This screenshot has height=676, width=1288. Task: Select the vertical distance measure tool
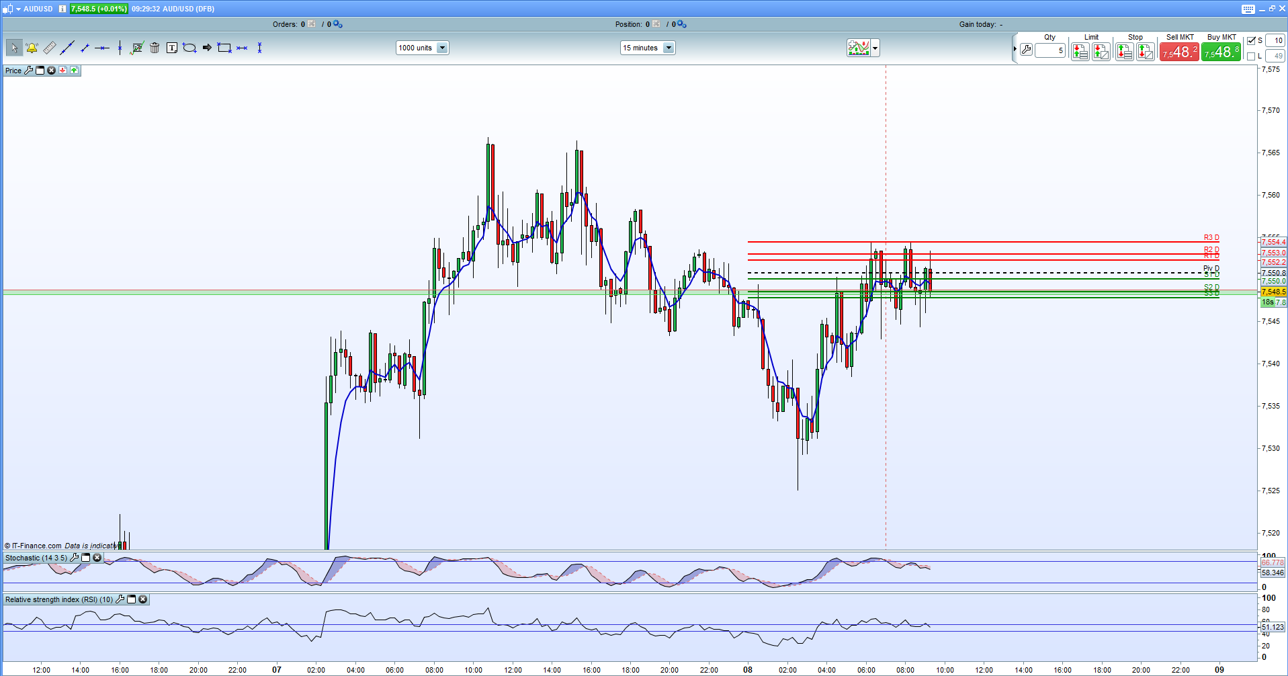(x=259, y=48)
